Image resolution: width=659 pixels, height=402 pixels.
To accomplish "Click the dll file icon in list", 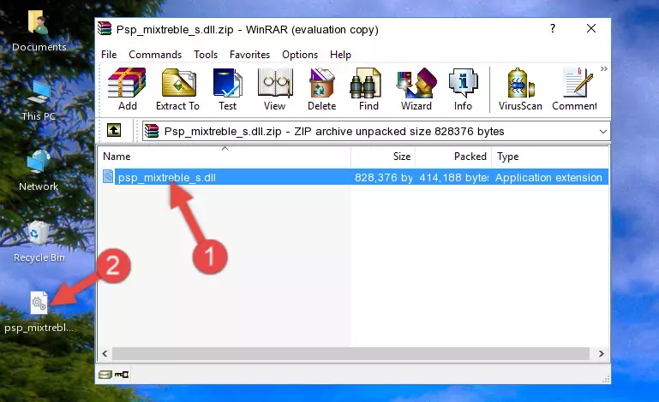I will pos(108,177).
